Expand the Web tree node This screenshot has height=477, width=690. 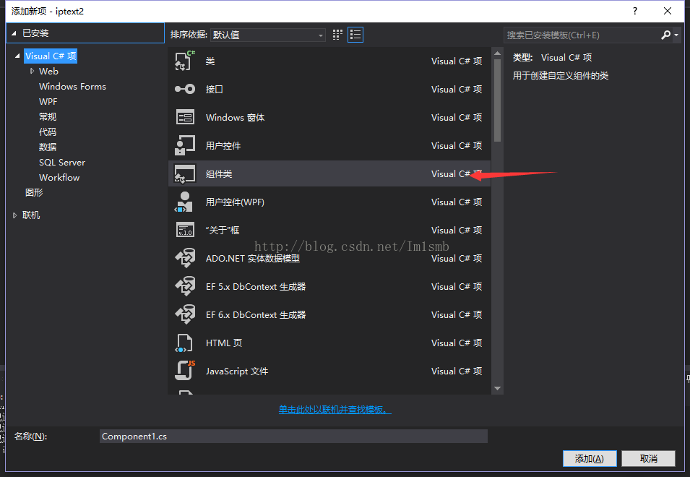[32, 71]
